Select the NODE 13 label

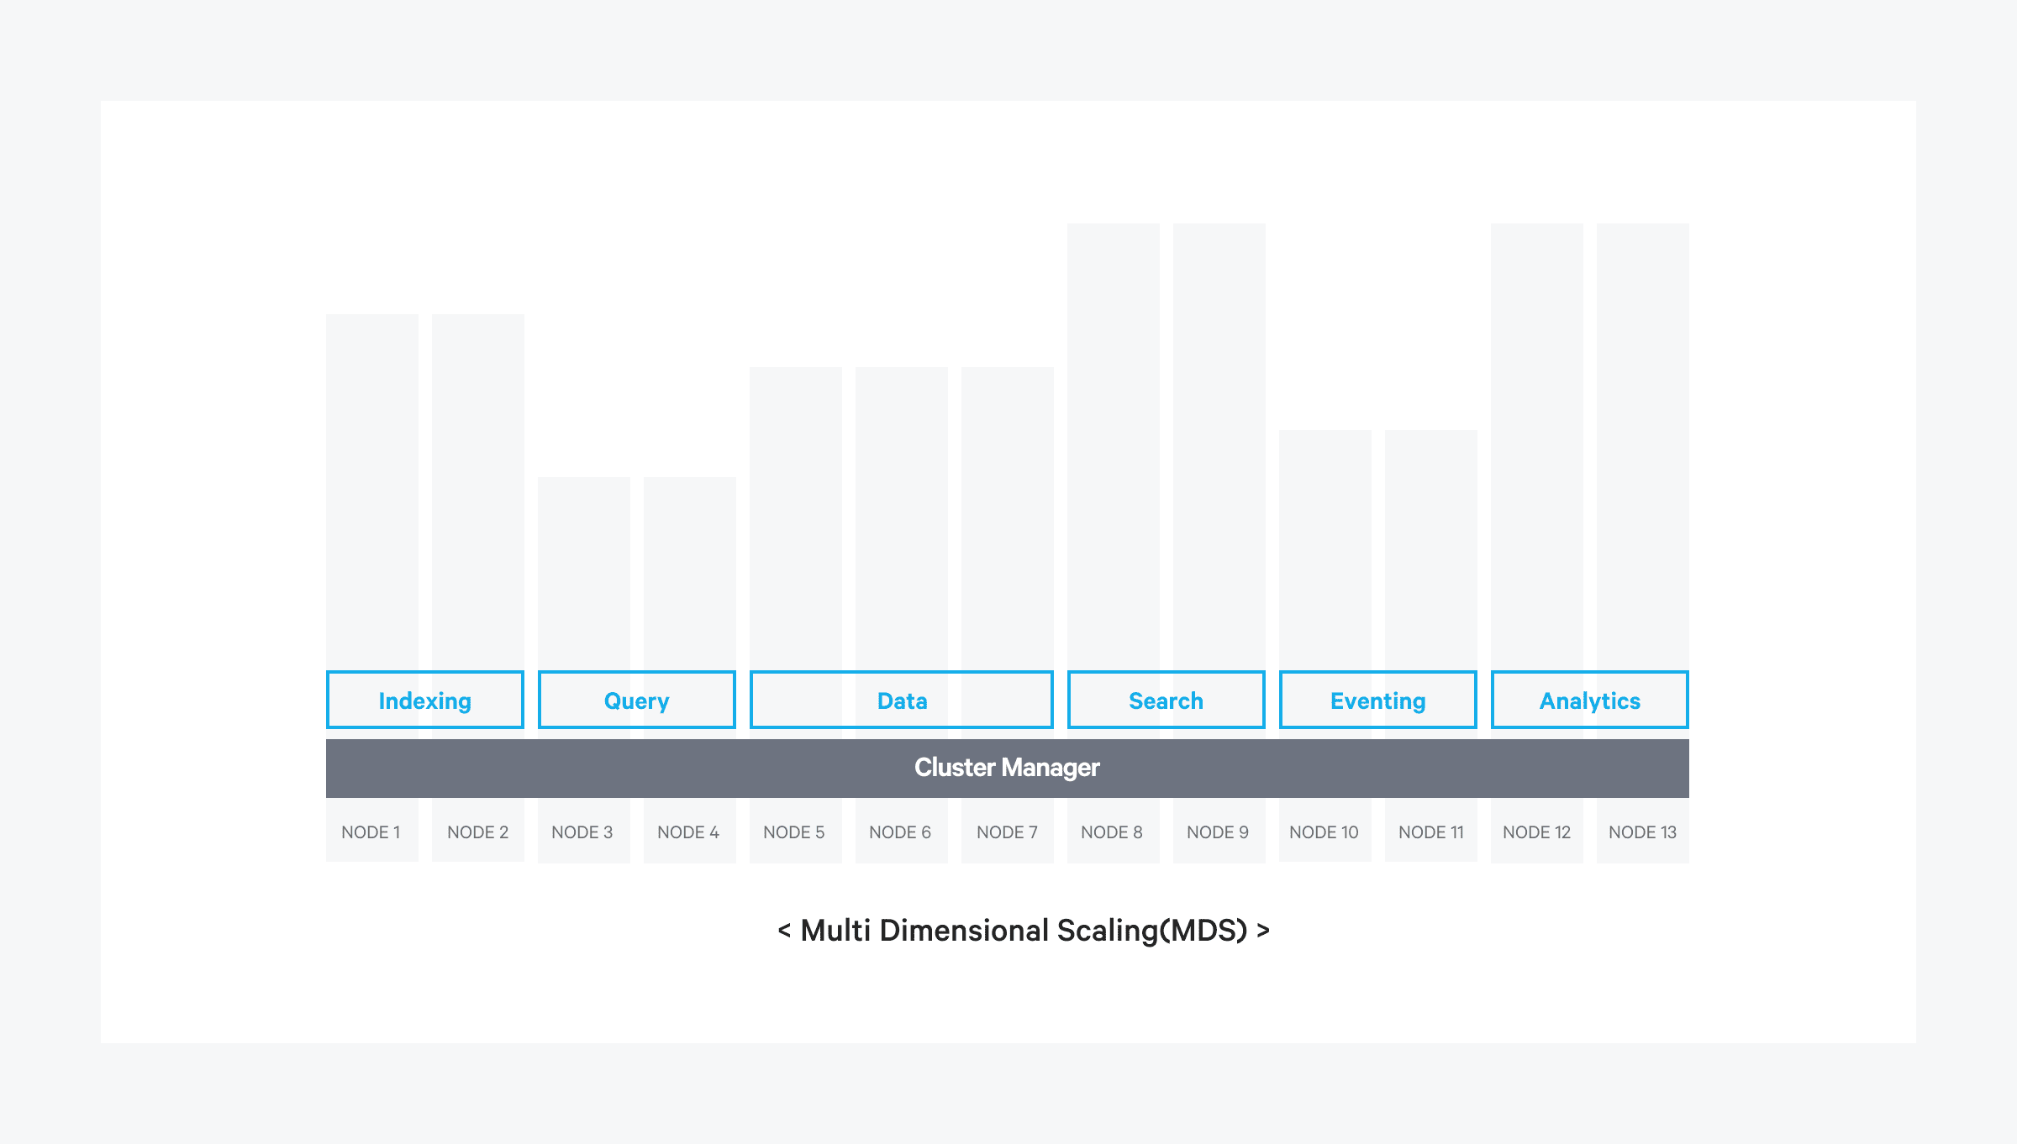(1642, 832)
